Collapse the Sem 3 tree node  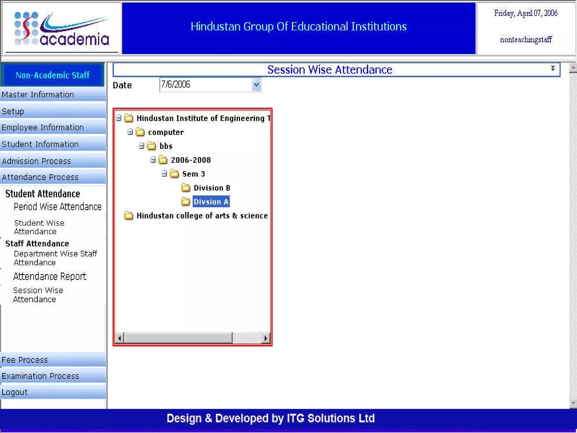click(x=164, y=174)
